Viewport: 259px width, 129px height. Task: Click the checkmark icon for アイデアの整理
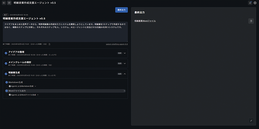[x=6, y=53]
